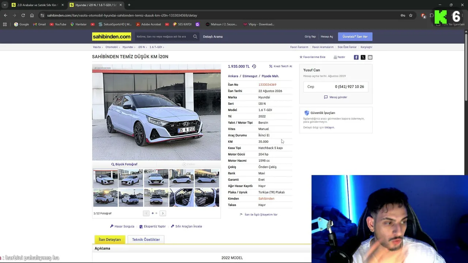468x263 pixels.
Task: Send a message via Mesaj gönder
Action: [336, 97]
